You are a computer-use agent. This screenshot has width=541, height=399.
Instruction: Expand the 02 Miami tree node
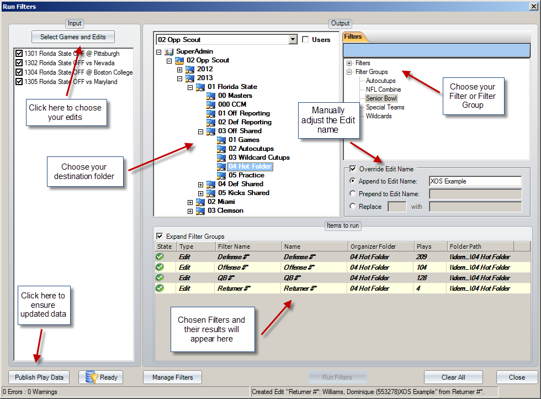click(190, 202)
